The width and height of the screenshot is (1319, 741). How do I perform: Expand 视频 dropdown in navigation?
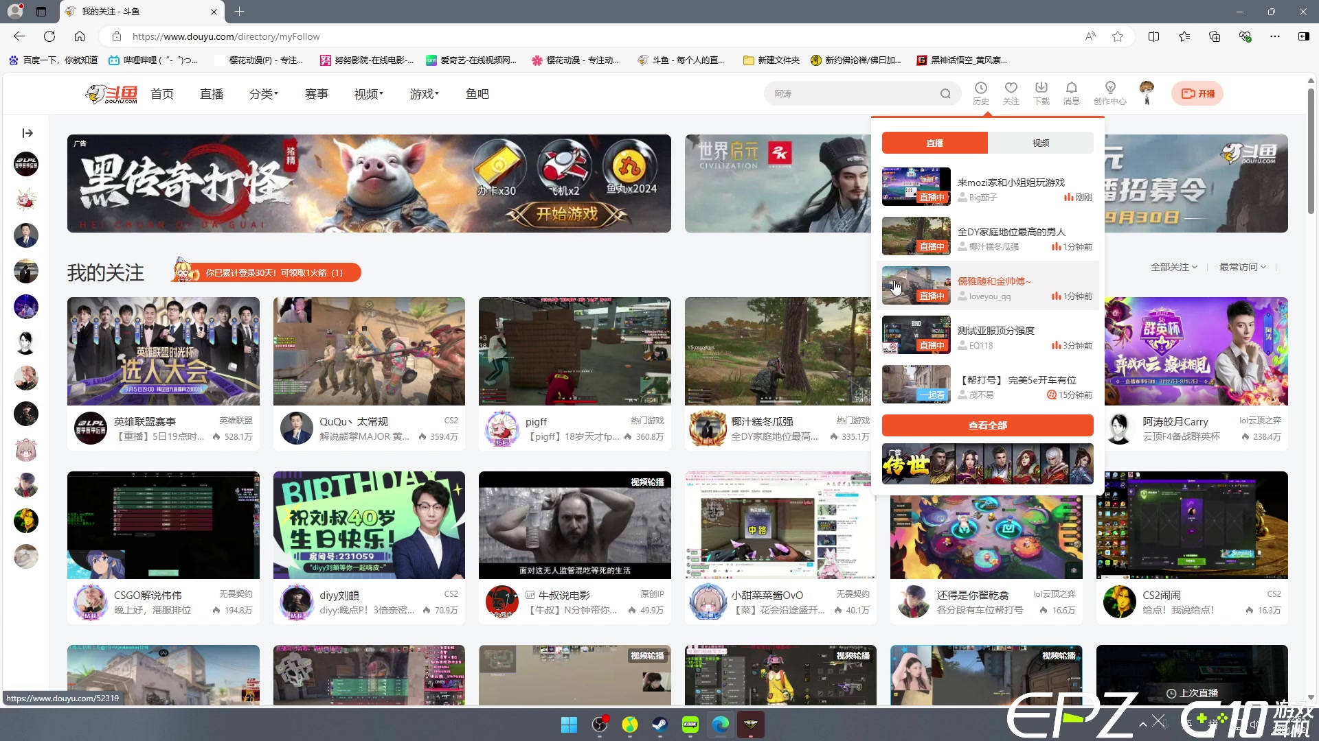369,94
